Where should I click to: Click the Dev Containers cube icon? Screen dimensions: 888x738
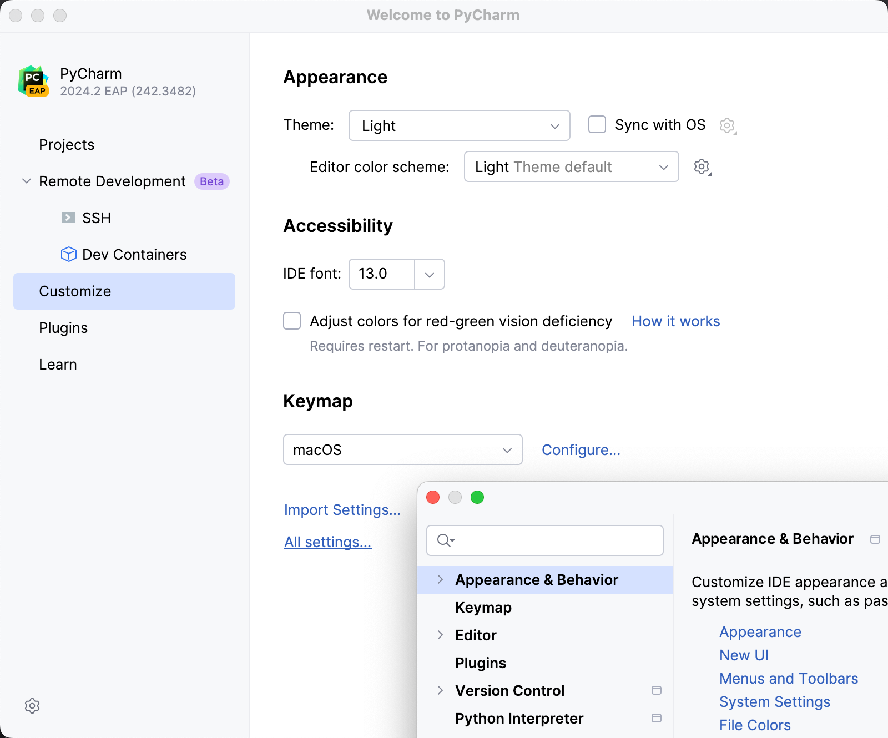pos(68,254)
